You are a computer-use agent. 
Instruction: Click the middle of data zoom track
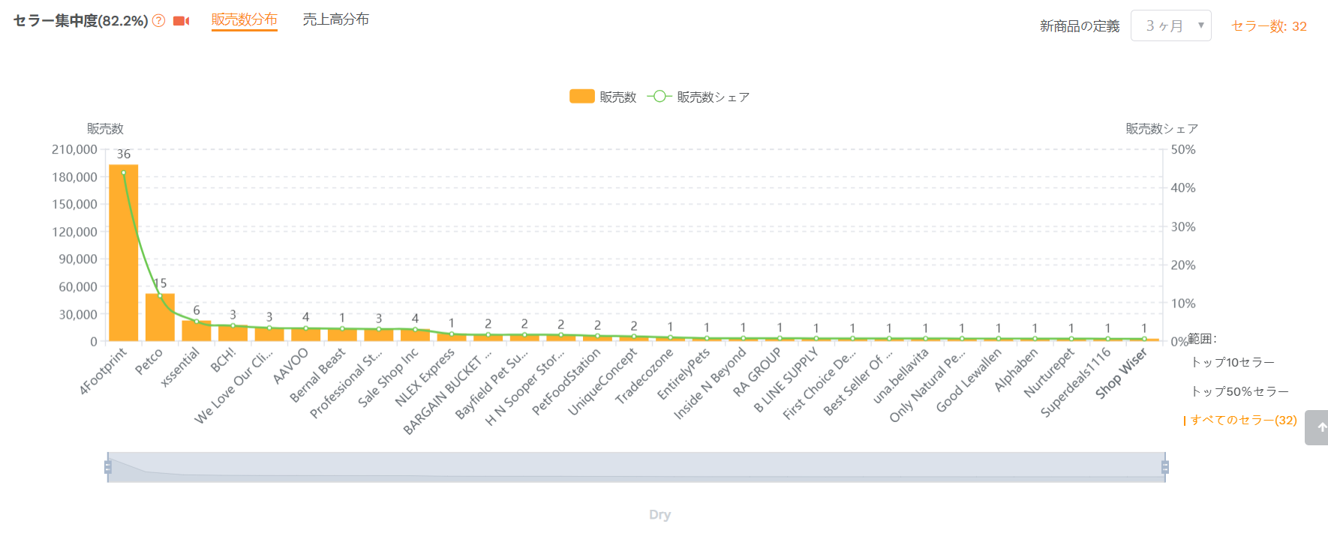tap(636, 467)
